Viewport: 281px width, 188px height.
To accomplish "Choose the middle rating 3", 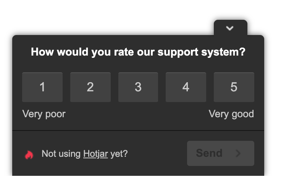I will 138,87.
